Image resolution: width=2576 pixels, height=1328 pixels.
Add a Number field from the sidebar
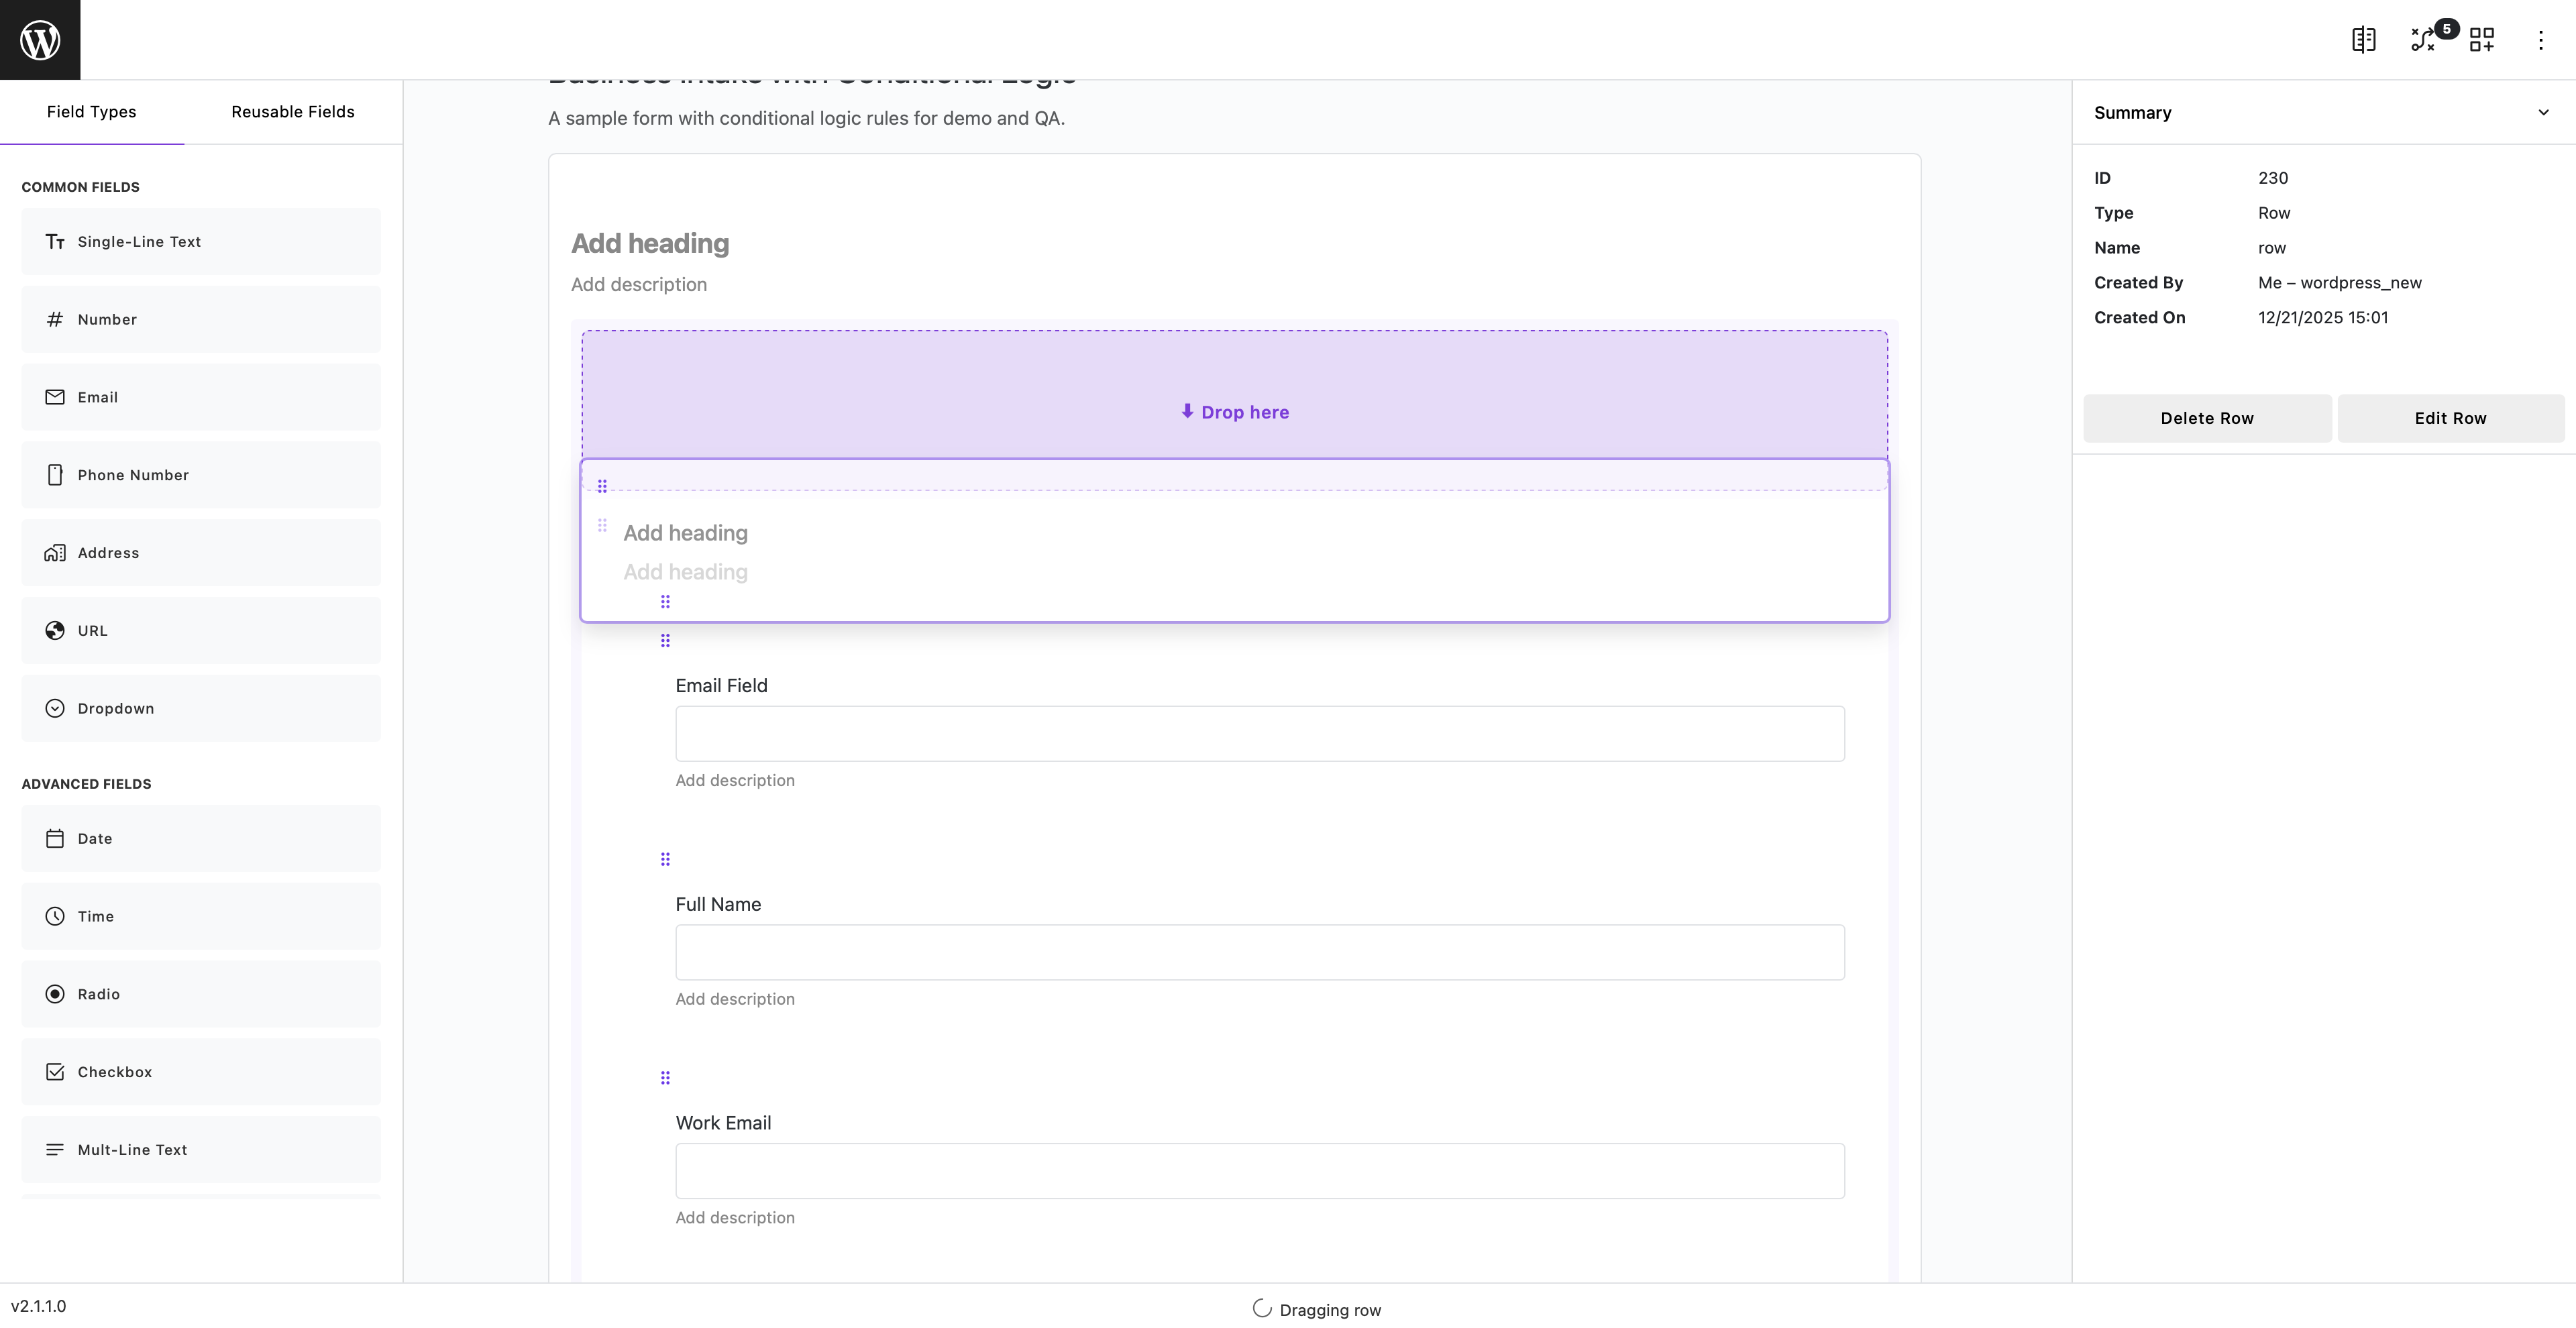coord(200,319)
